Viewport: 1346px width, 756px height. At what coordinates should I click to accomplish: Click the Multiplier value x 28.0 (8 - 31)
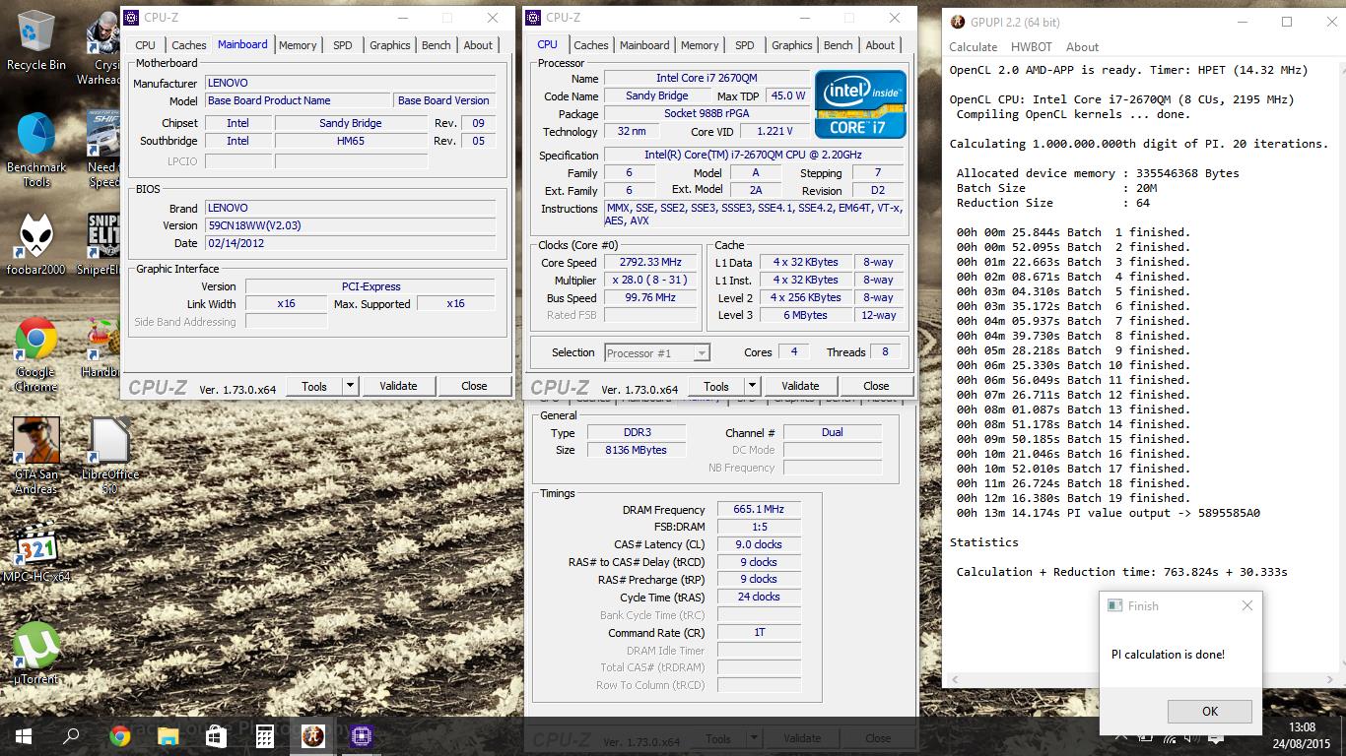pyautogui.click(x=652, y=280)
